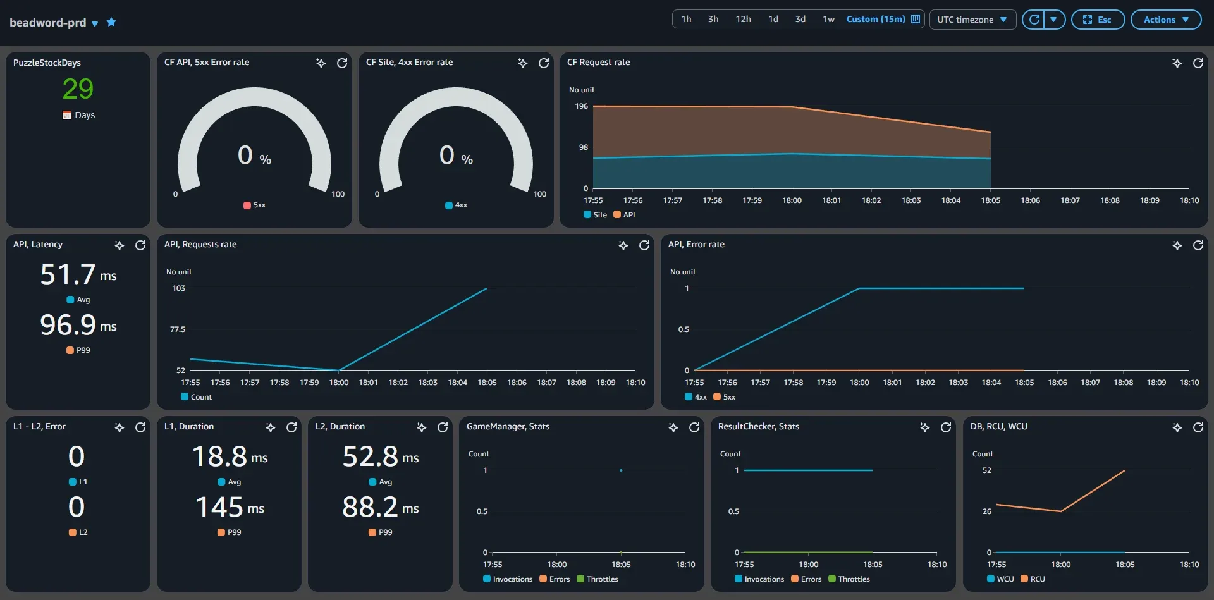This screenshot has width=1214, height=600.
Task: Toggle the RCU series in DB legend
Action: (1033, 579)
